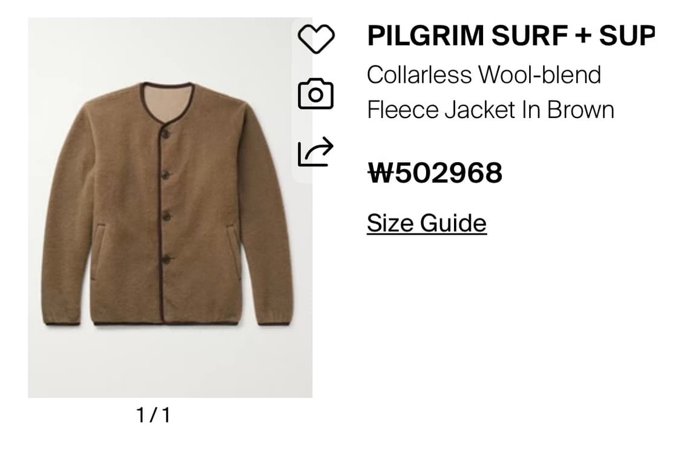Click the jacket's left side pocket in photo

coord(99,252)
